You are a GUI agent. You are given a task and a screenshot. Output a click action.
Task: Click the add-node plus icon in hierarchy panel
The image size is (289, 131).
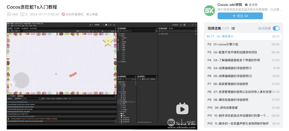[x=118, y=31]
